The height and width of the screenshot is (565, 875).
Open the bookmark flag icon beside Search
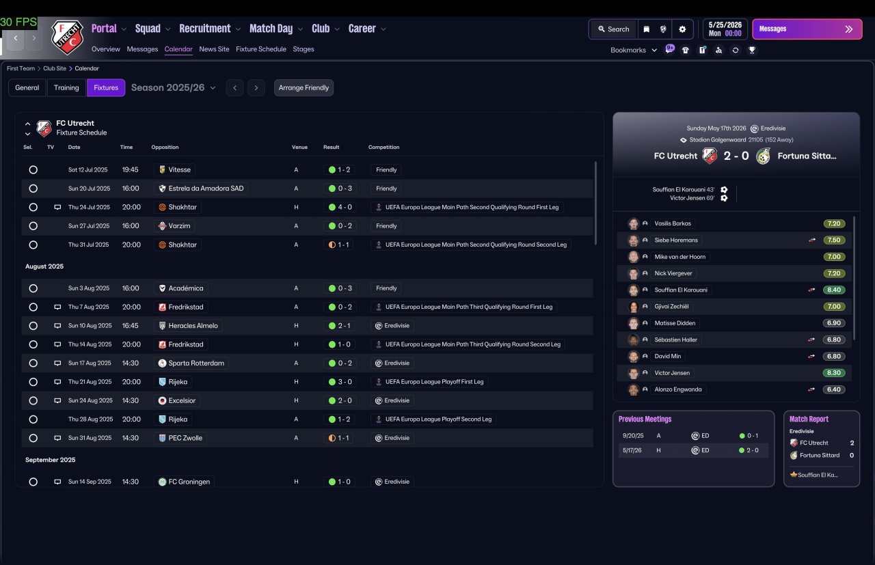pos(646,29)
